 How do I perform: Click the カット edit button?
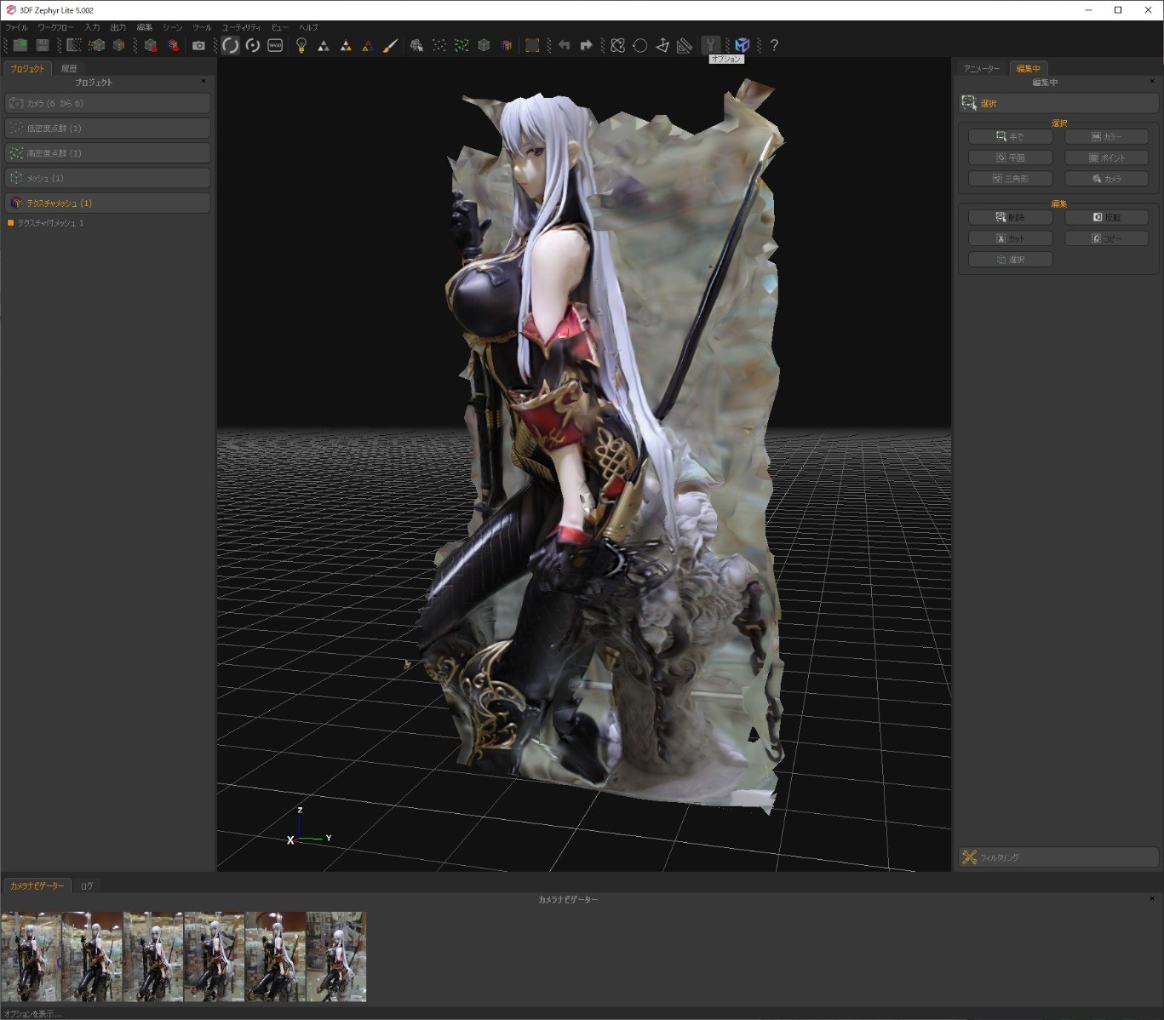[1011, 238]
